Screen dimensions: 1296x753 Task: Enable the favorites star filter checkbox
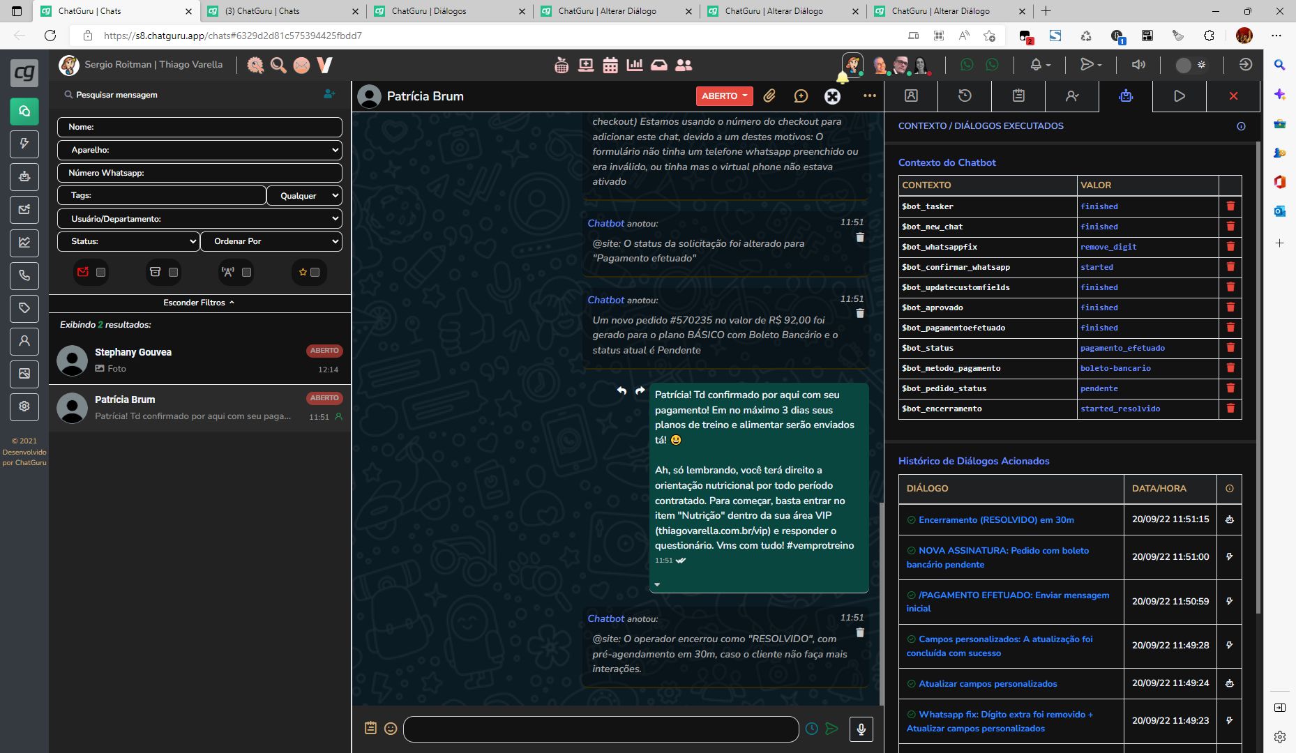click(315, 273)
